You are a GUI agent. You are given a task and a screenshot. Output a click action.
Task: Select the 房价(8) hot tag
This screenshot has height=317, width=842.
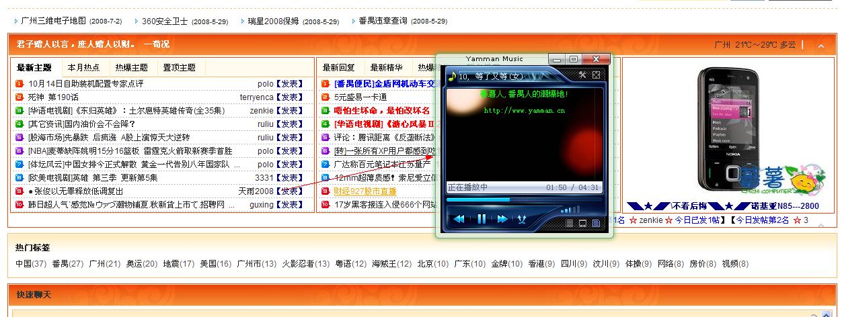[x=703, y=264]
